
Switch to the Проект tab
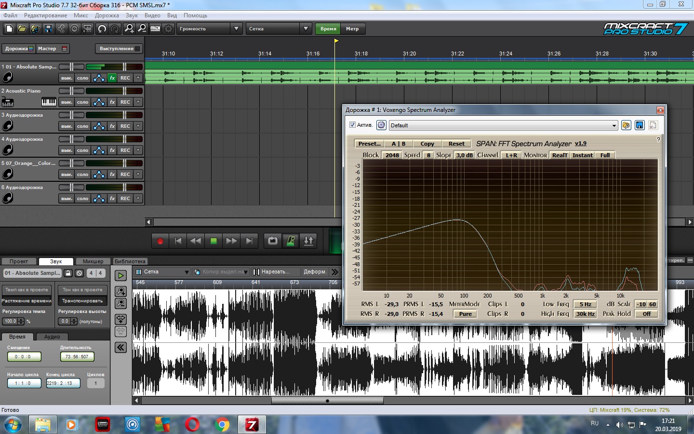click(19, 261)
